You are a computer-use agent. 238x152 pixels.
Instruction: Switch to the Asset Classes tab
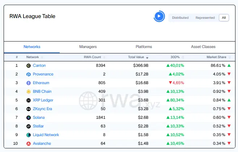[x=203, y=47]
